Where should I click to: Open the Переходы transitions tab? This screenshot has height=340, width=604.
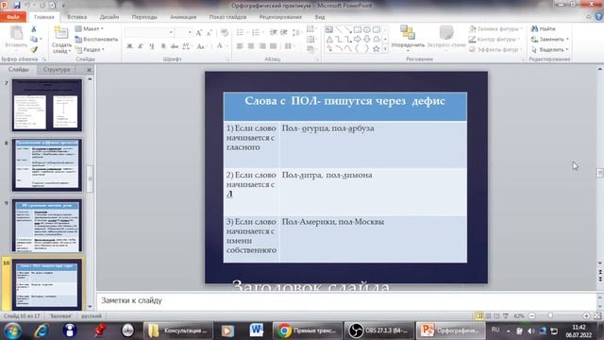click(x=144, y=17)
